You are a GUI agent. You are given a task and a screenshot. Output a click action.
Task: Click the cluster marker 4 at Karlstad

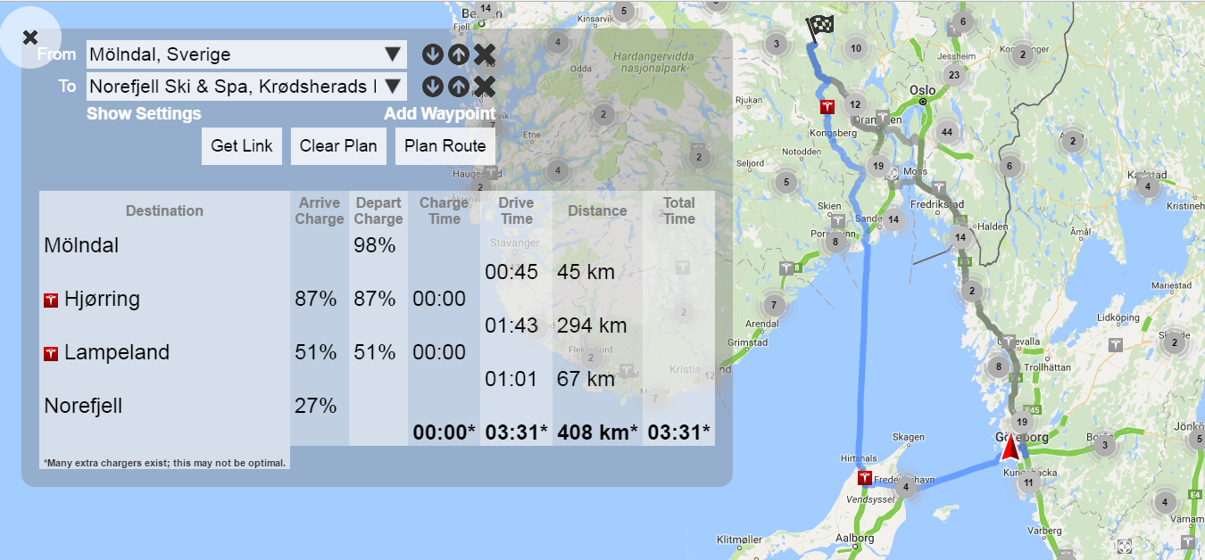[1148, 186]
